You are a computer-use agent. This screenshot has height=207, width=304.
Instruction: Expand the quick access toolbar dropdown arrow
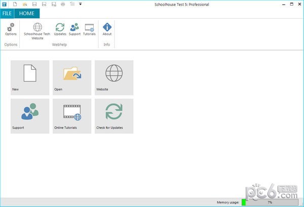coord(81,4)
